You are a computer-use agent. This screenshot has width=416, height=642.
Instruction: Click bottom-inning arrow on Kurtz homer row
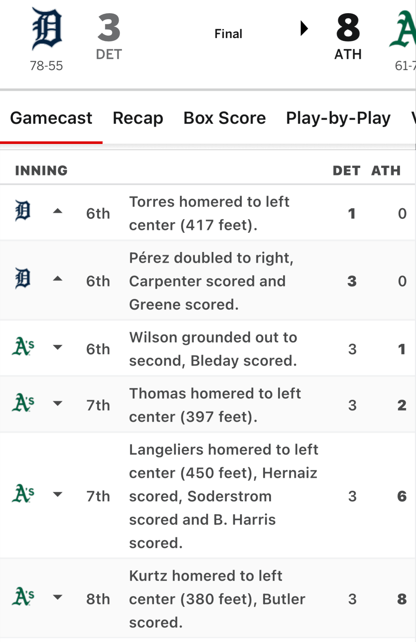[x=58, y=597]
